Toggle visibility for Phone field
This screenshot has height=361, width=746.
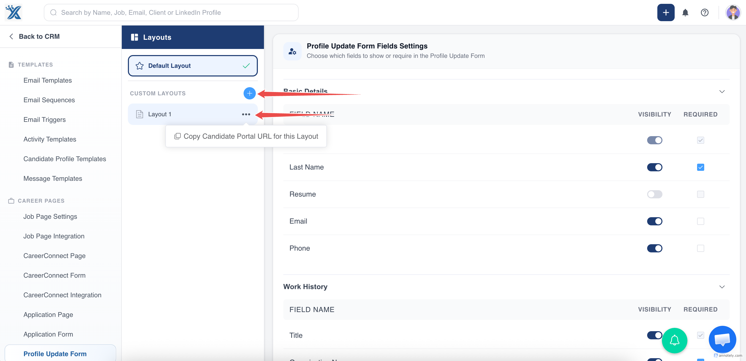(654, 248)
